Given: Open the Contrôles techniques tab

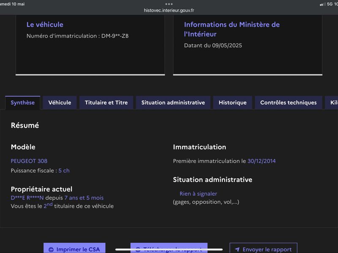Looking at the screenshot, I should [289, 102].
